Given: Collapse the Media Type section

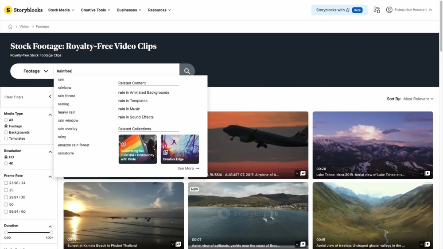Looking at the screenshot, I should pos(50,115).
